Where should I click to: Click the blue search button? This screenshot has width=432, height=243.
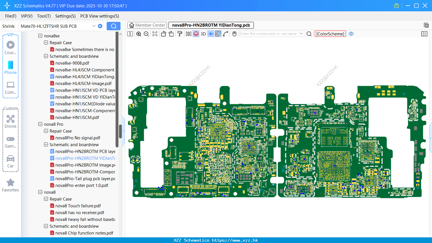(x=113, y=26)
